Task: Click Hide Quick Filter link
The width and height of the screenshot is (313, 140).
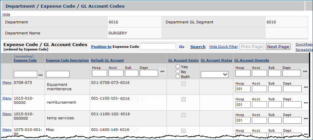Action: pos(223,47)
